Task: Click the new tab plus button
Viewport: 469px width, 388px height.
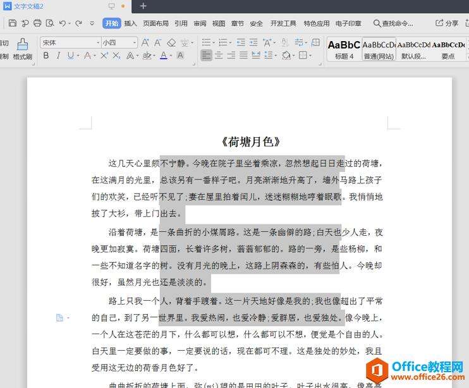Action: coord(143,6)
